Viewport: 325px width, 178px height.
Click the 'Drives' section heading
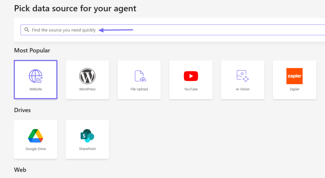coord(23,110)
